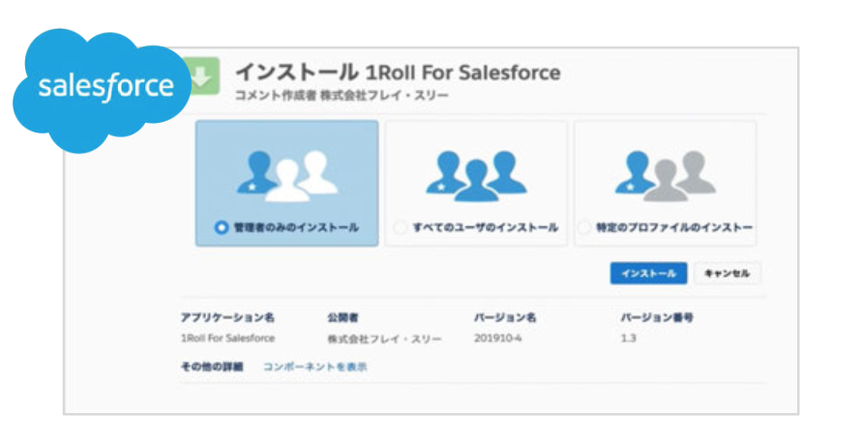The height and width of the screenshot is (445, 863).
Task: Click the Salesforce cloud logo
Action: pyautogui.click(x=104, y=87)
